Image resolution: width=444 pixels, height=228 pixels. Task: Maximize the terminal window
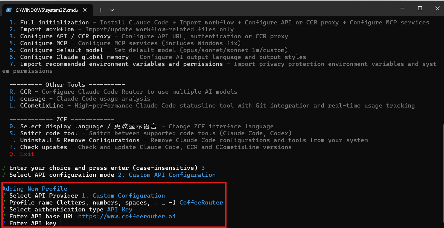(x=420, y=8)
